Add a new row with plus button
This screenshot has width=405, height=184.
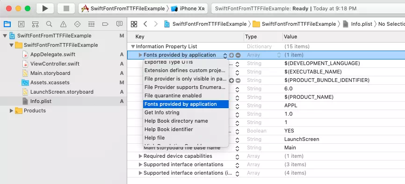tap(231, 55)
